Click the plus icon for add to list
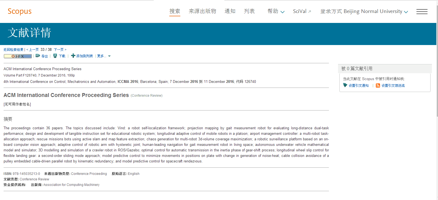438x200 pixels. [73, 56]
